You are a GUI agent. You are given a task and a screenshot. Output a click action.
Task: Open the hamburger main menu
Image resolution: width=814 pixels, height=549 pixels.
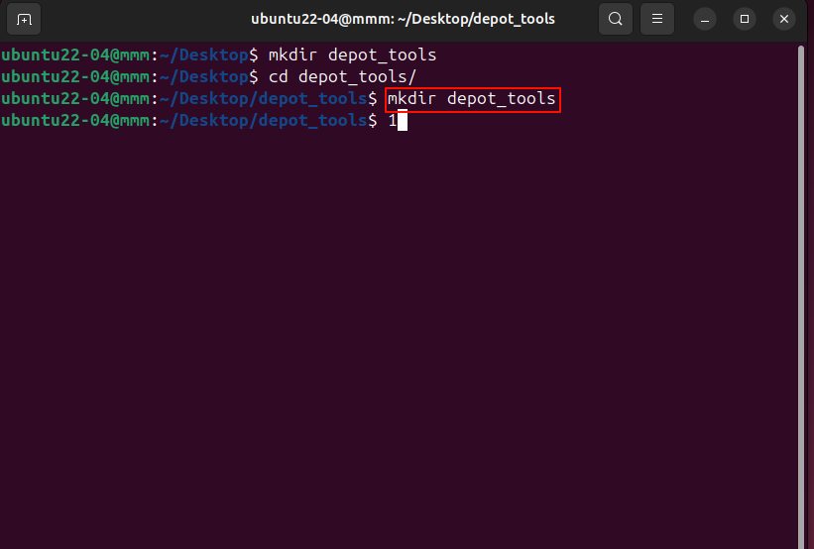click(x=656, y=19)
